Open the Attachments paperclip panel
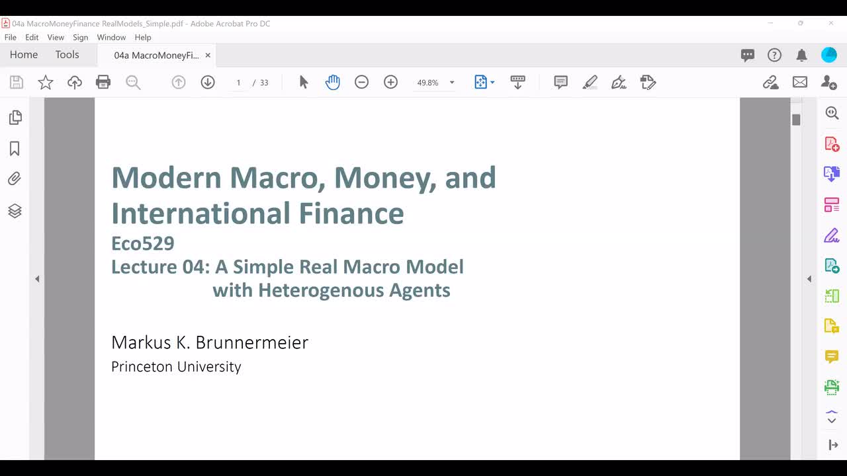 click(x=15, y=179)
